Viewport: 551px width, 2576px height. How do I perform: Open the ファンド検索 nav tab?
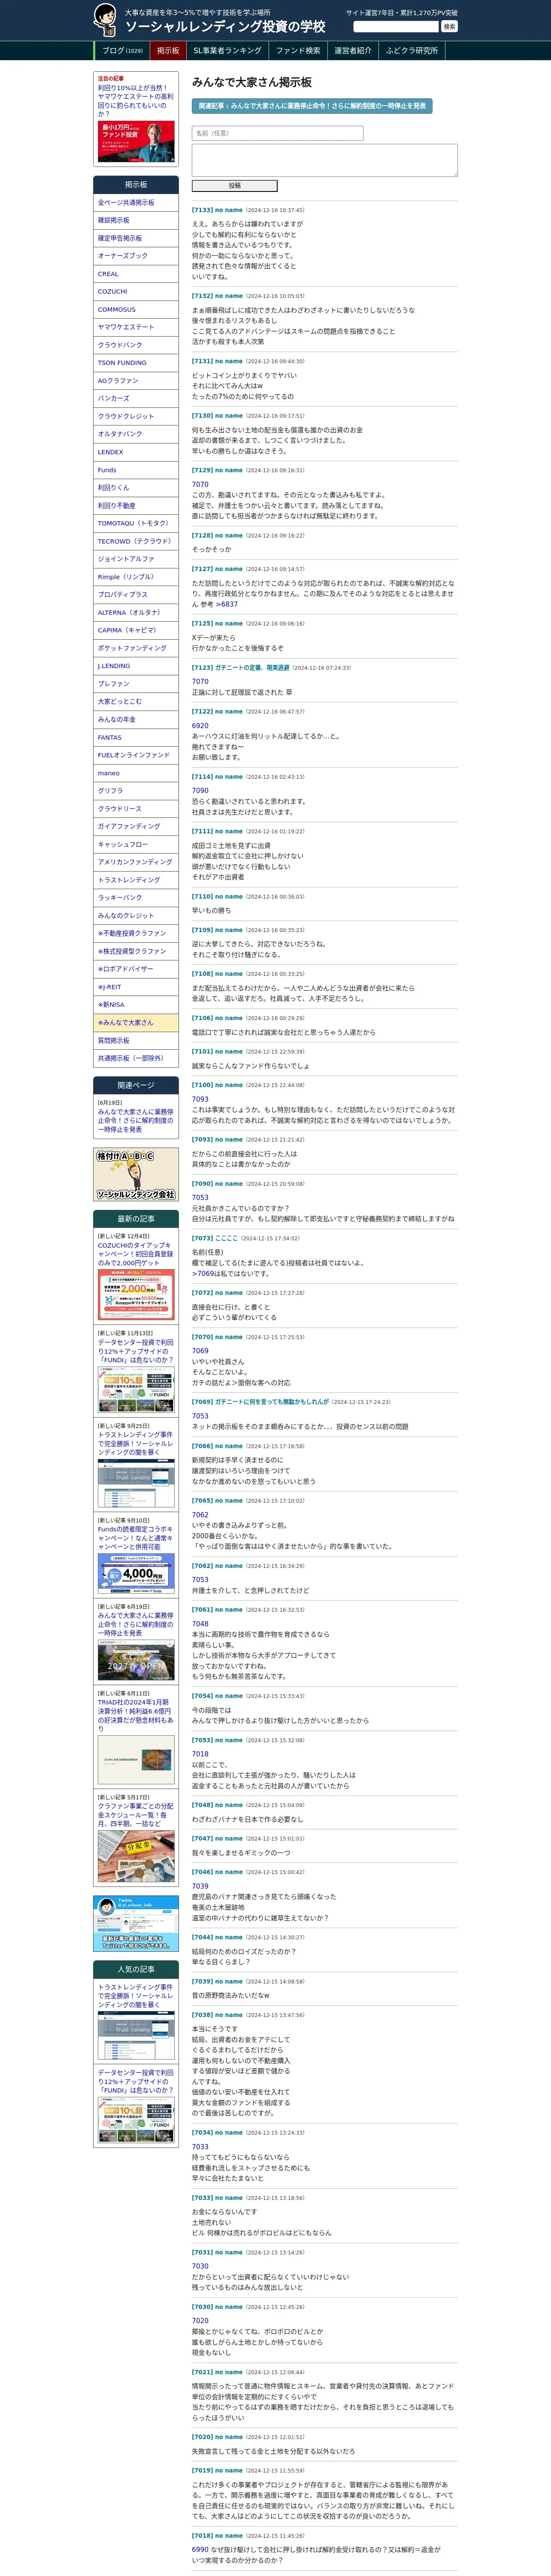[298, 51]
